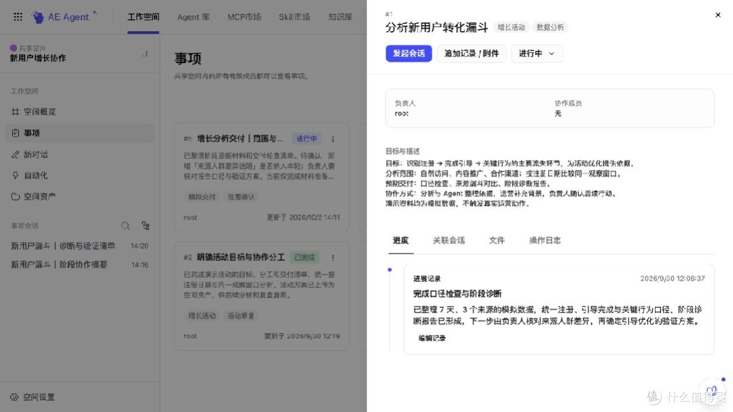Screen dimensions: 733x412
Task: Click the 已完成 badge on card #2
Action: pos(304,257)
